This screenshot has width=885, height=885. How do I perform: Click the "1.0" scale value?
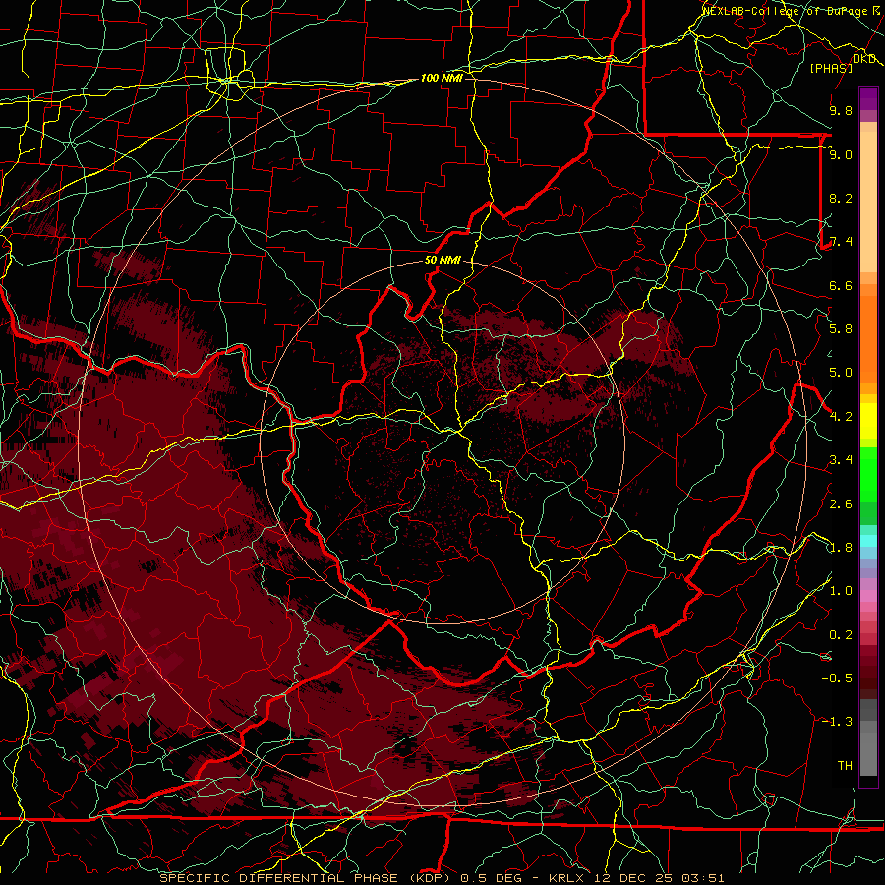841,591
